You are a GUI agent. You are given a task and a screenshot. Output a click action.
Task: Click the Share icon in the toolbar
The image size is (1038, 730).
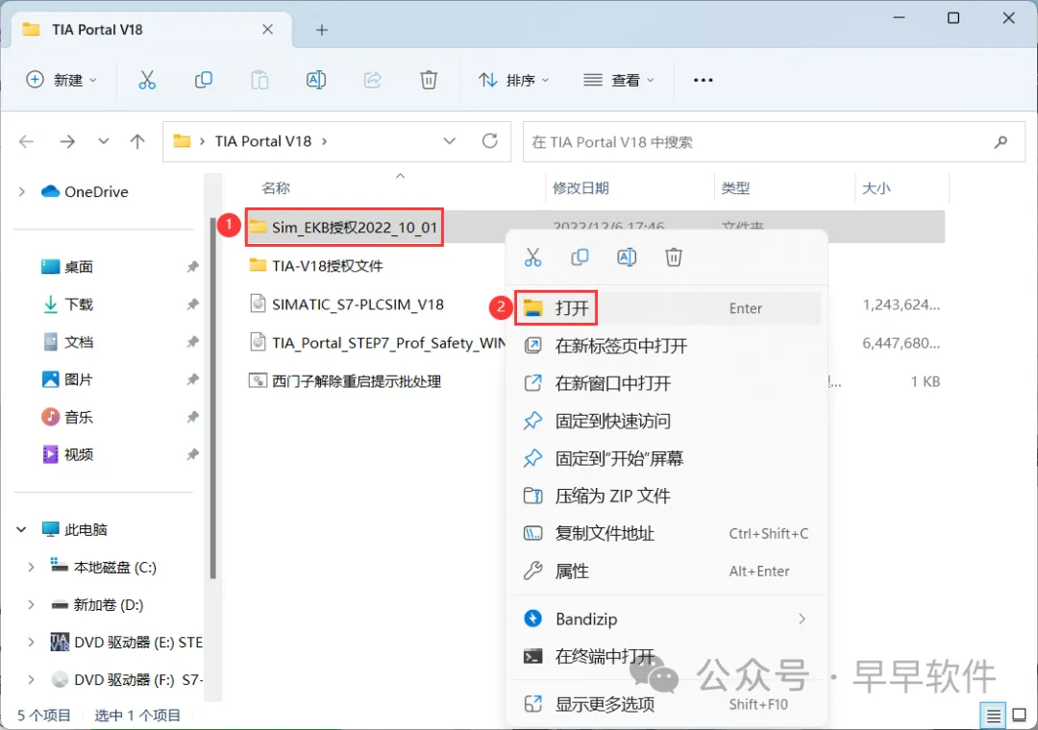(x=373, y=80)
